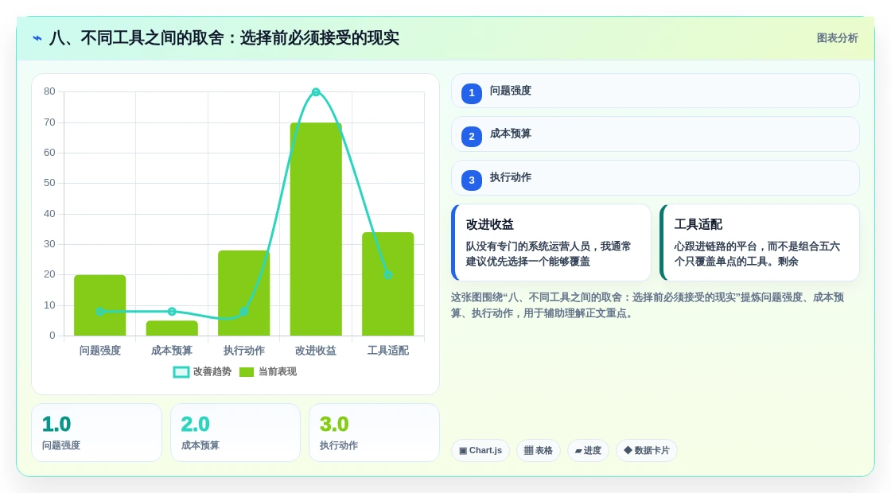Select the 数据卡片 tag
This screenshot has width=891, height=493.
647,450
